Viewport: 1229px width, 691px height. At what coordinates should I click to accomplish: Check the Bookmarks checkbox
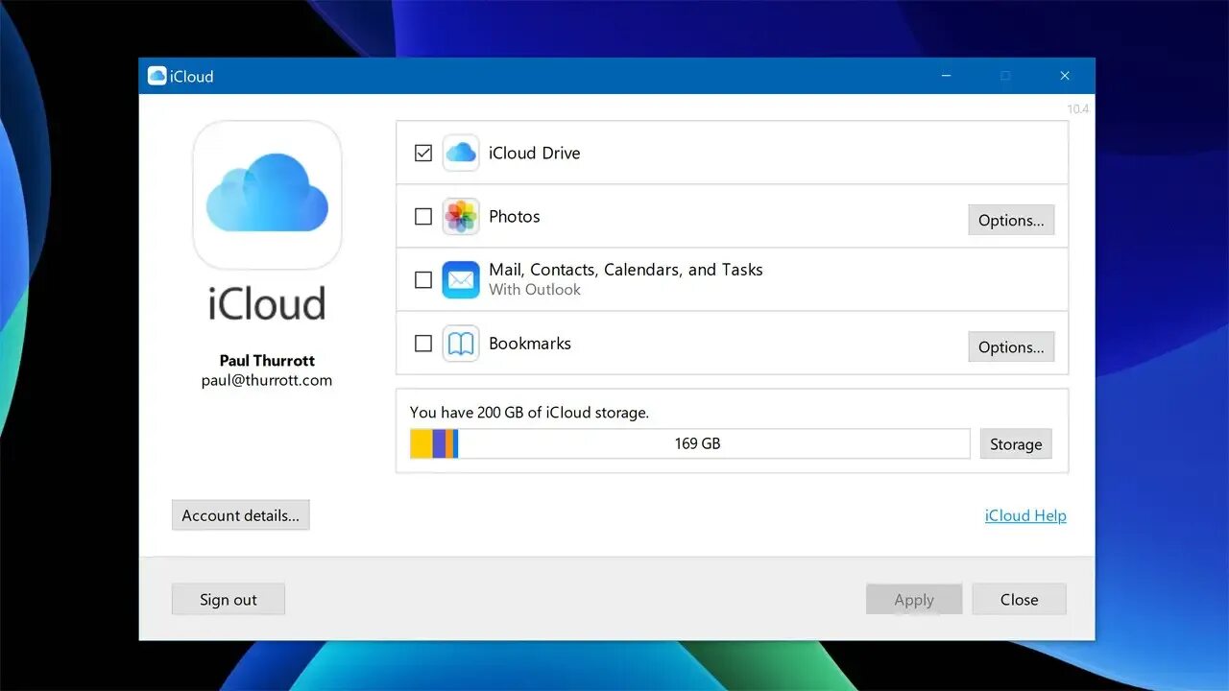pos(422,343)
